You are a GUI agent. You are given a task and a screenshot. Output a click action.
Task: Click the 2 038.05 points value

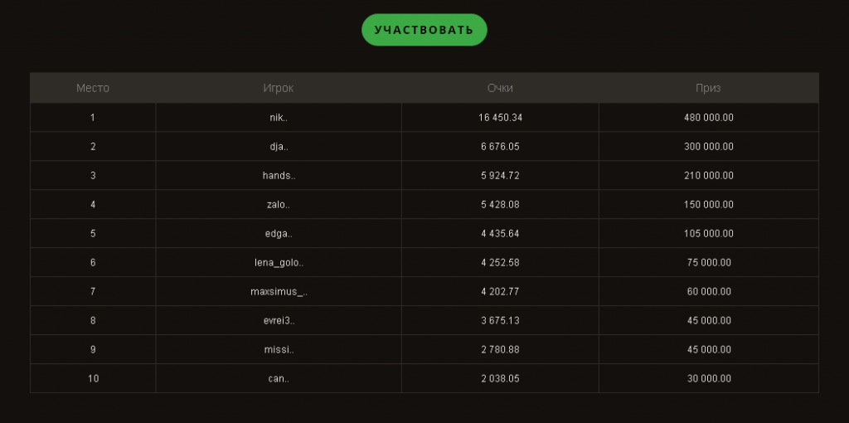click(x=500, y=379)
